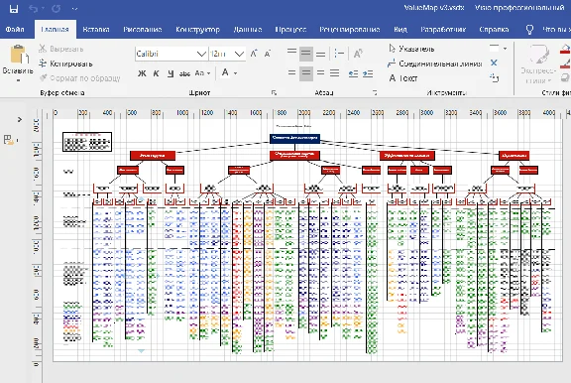Click the Копировать button

coord(65,64)
